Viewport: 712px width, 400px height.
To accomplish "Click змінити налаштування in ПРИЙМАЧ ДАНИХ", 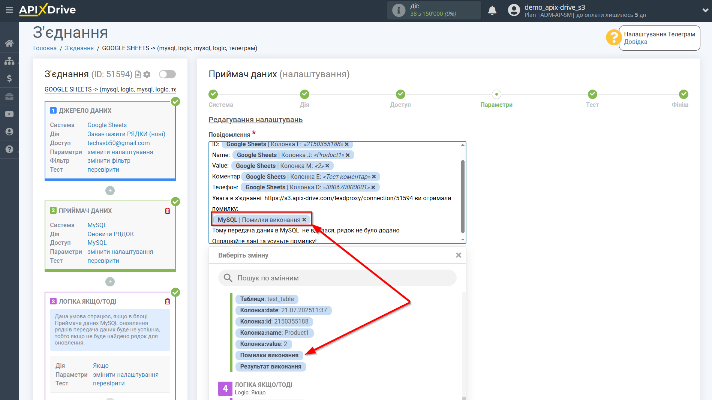I will click(x=120, y=252).
